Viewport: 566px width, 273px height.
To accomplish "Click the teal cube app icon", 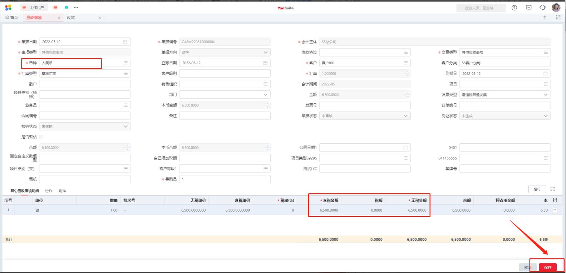I will coord(67,8).
